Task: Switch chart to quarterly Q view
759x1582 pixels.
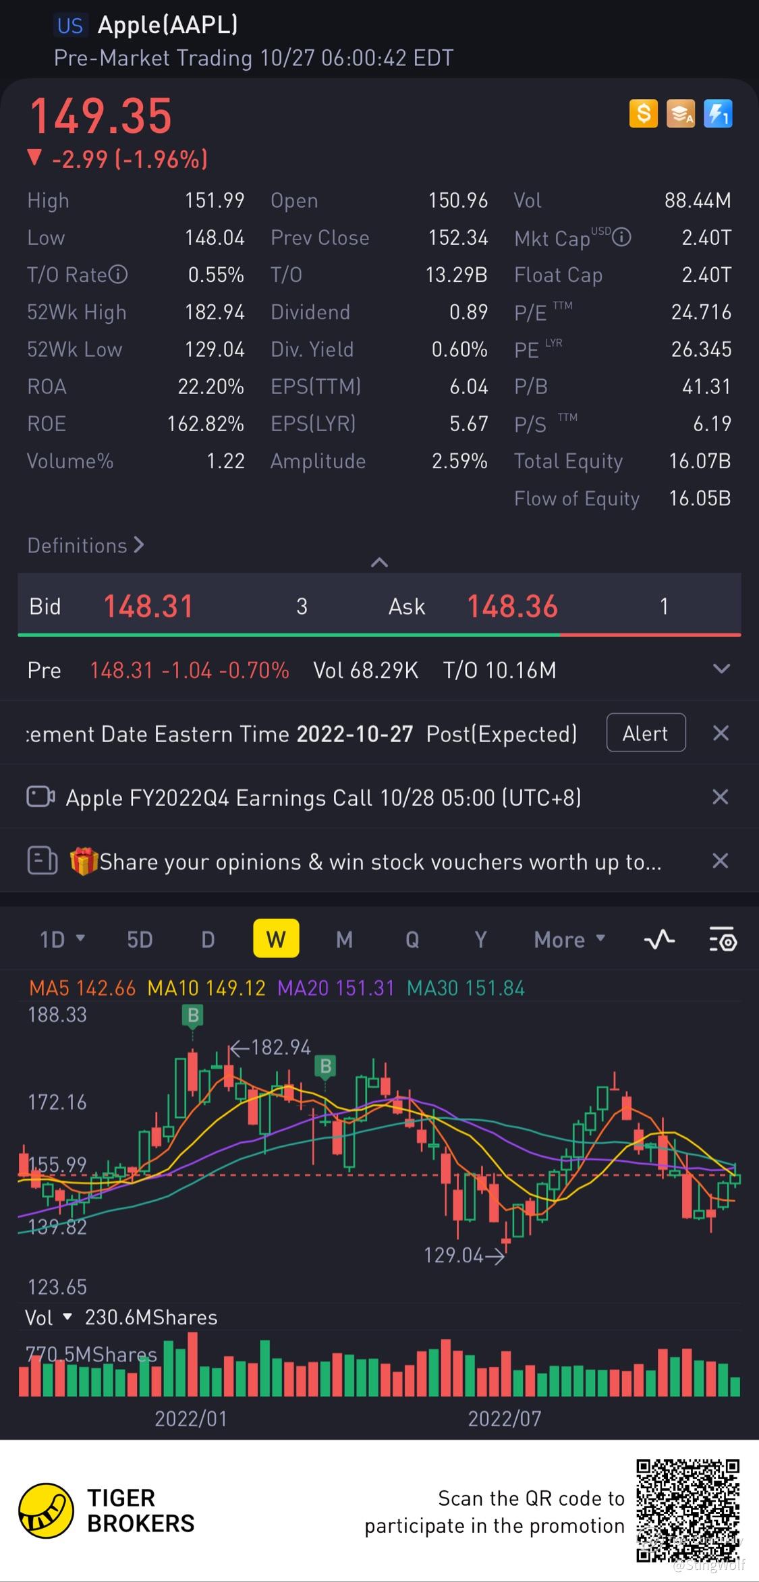Action: (x=412, y=939)
